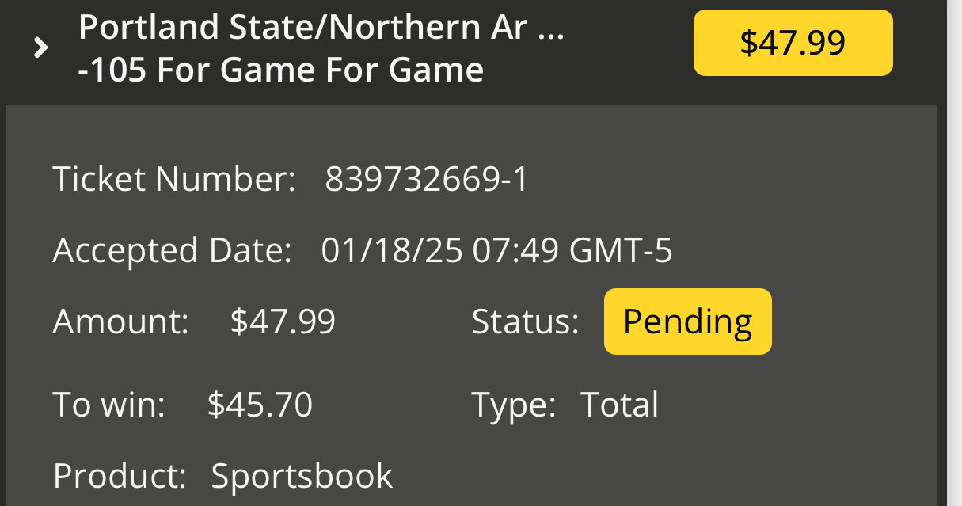Select the Sportsbook product value

click(302, 475)
